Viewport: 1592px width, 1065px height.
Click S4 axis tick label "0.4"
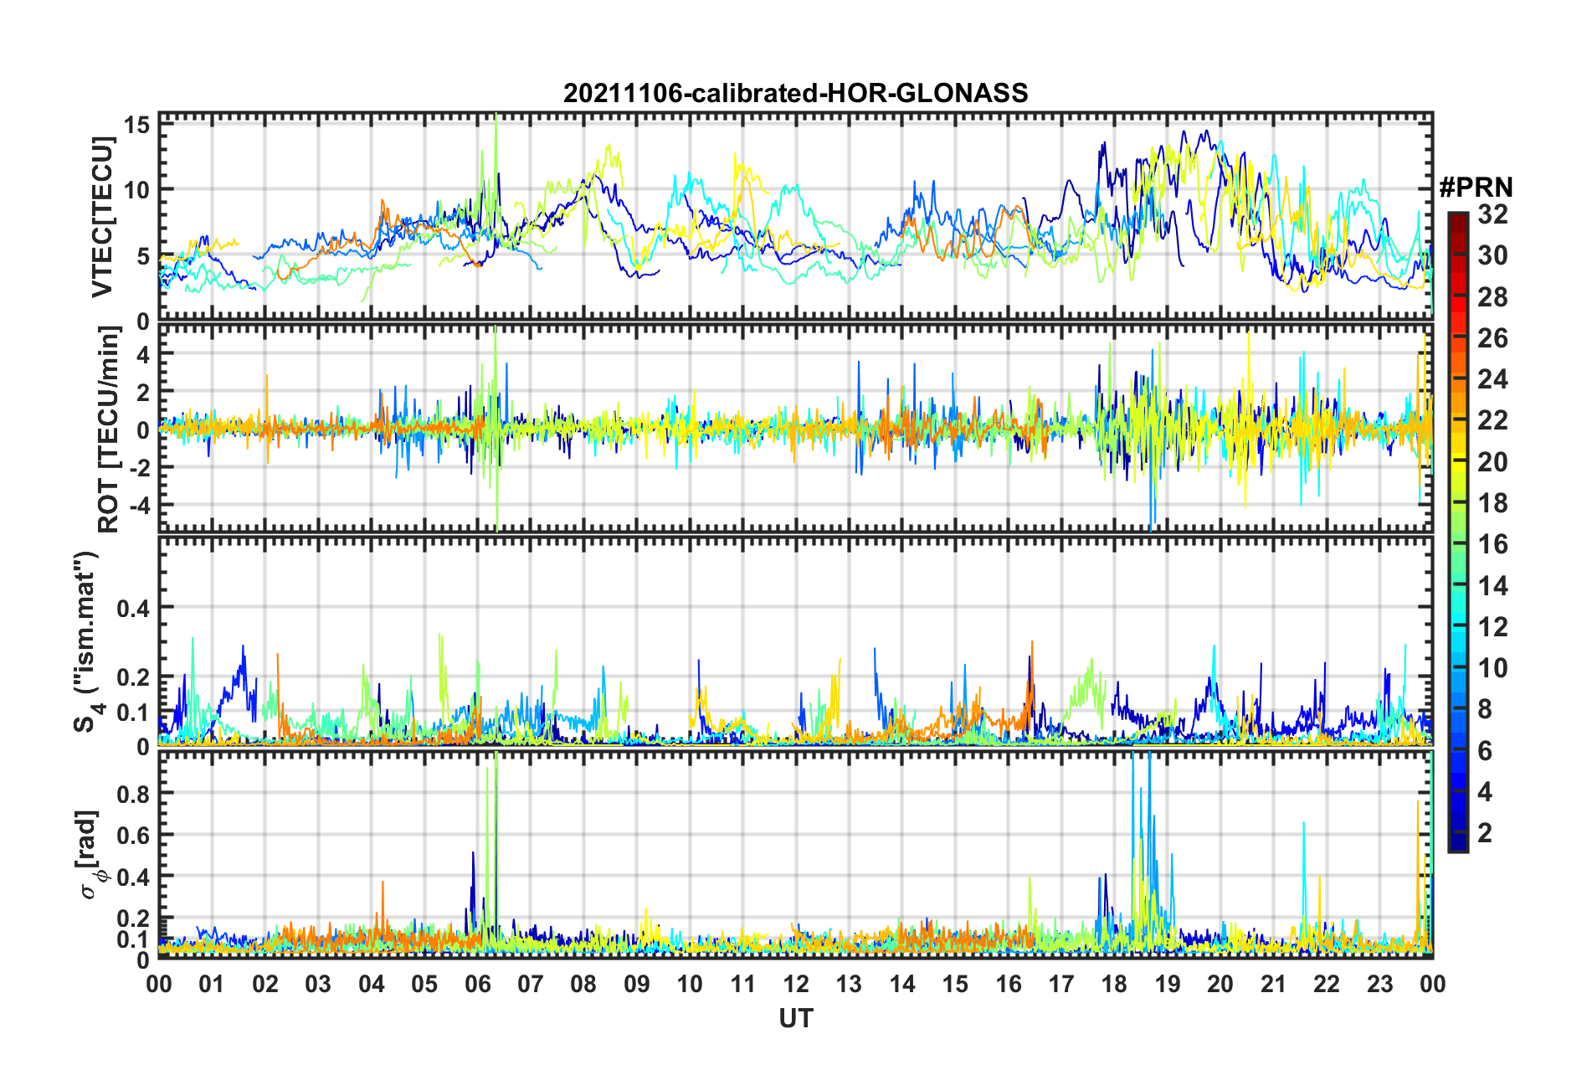point(133,608)
